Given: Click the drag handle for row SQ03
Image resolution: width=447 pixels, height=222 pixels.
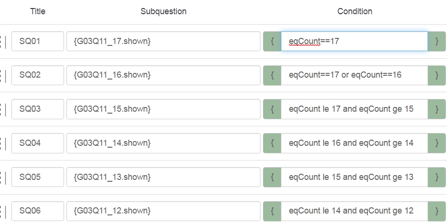Looking at the screenshot, I should tap(2, 109).
